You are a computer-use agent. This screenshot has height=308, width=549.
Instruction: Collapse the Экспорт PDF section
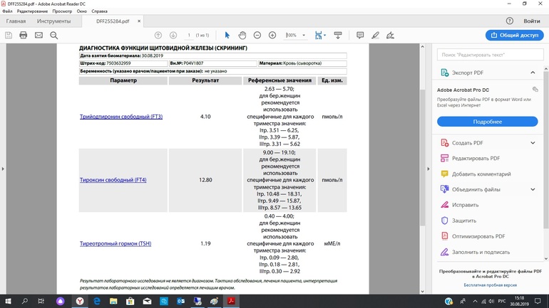(533, 73)
